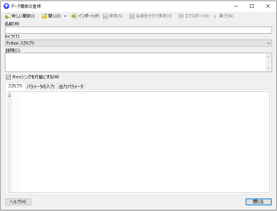
Task: Click the data function lightbulb title icon
Action: tap(6, 6)
